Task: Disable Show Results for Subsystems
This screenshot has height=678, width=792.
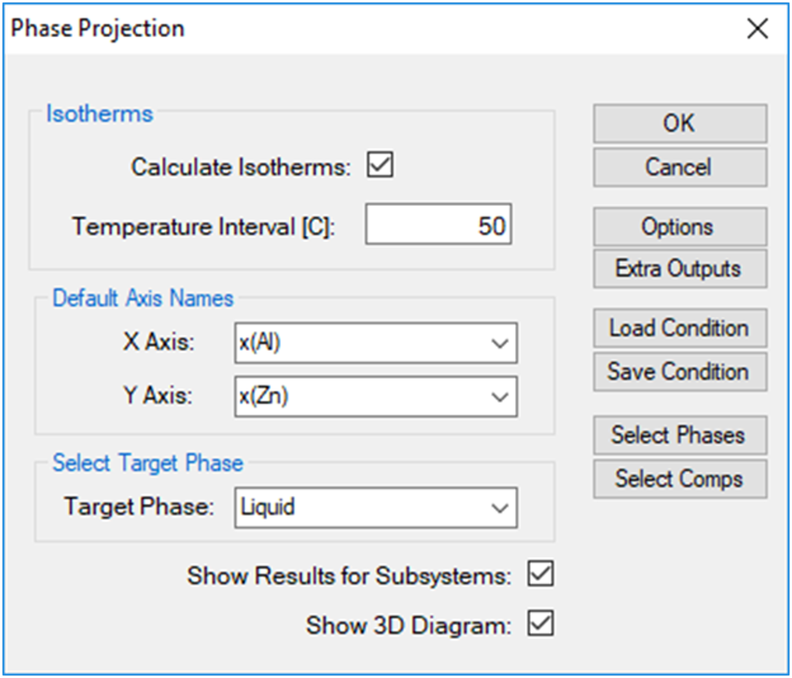Action: [x=541, y=575]
